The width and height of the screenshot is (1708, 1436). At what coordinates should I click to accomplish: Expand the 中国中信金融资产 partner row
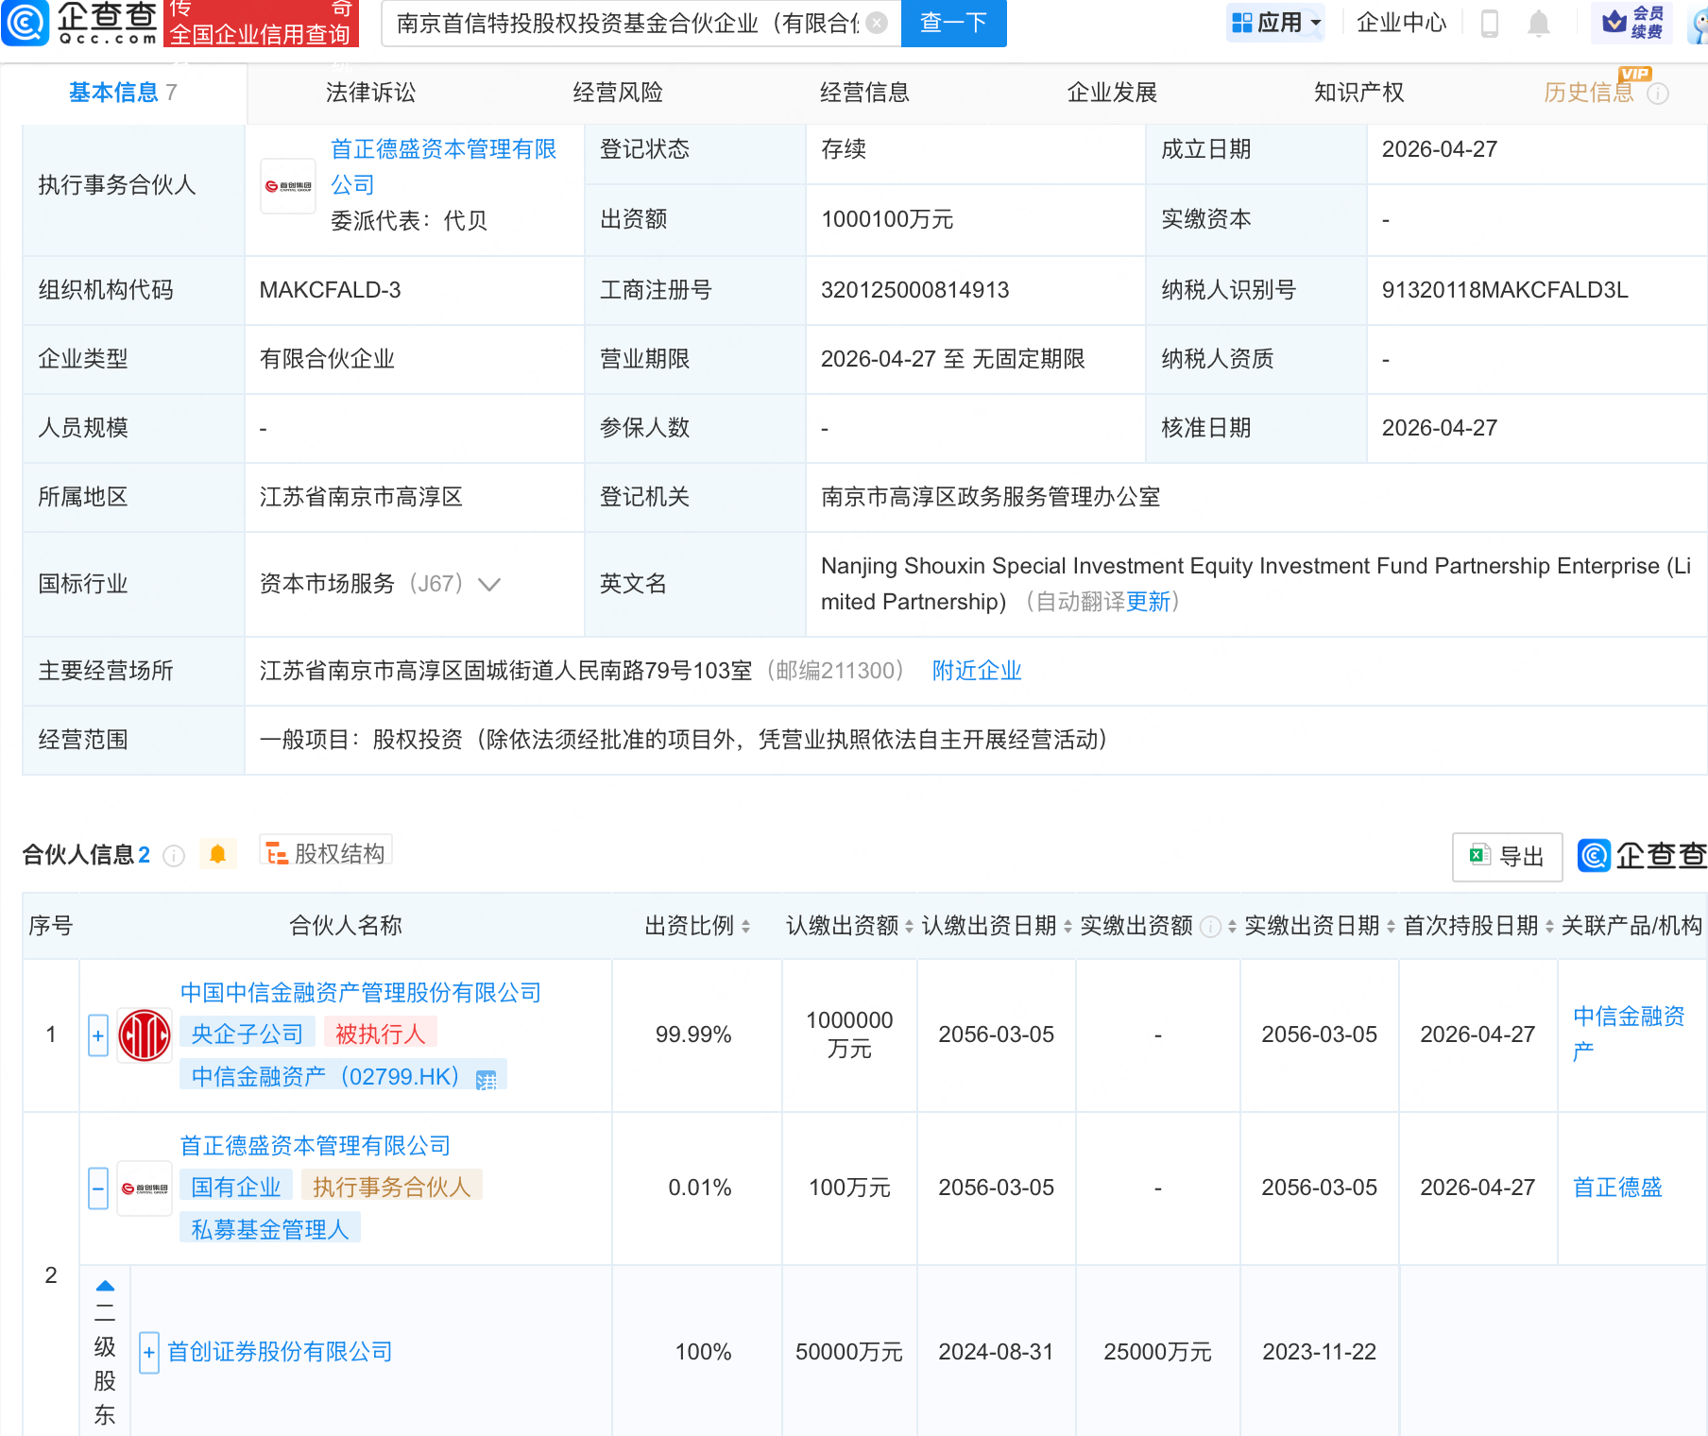coord(98,1034)
